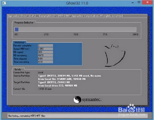The image size is (154, 120).
Task: Click the blue progress bar fill
Action: tap(16, 29)
